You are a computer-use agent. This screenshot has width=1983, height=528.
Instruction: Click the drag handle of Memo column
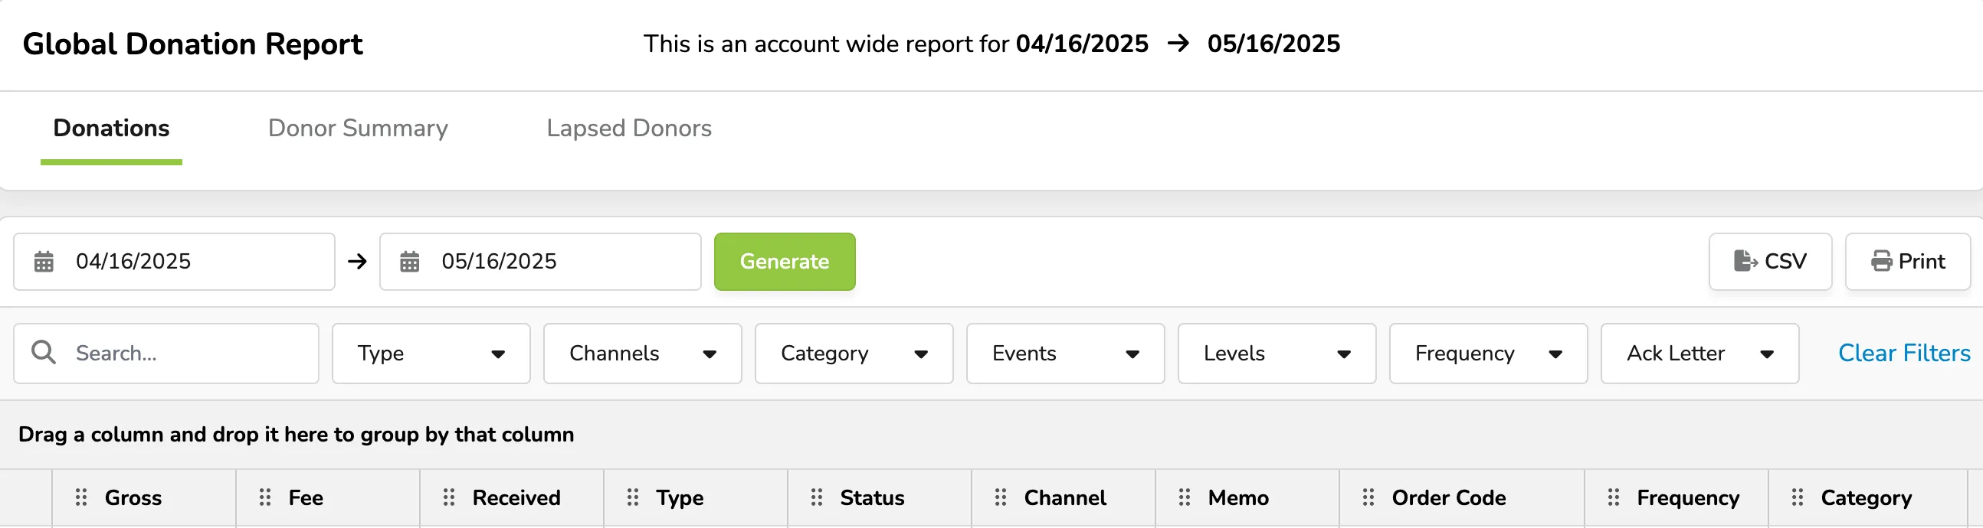pos(1185,498)
